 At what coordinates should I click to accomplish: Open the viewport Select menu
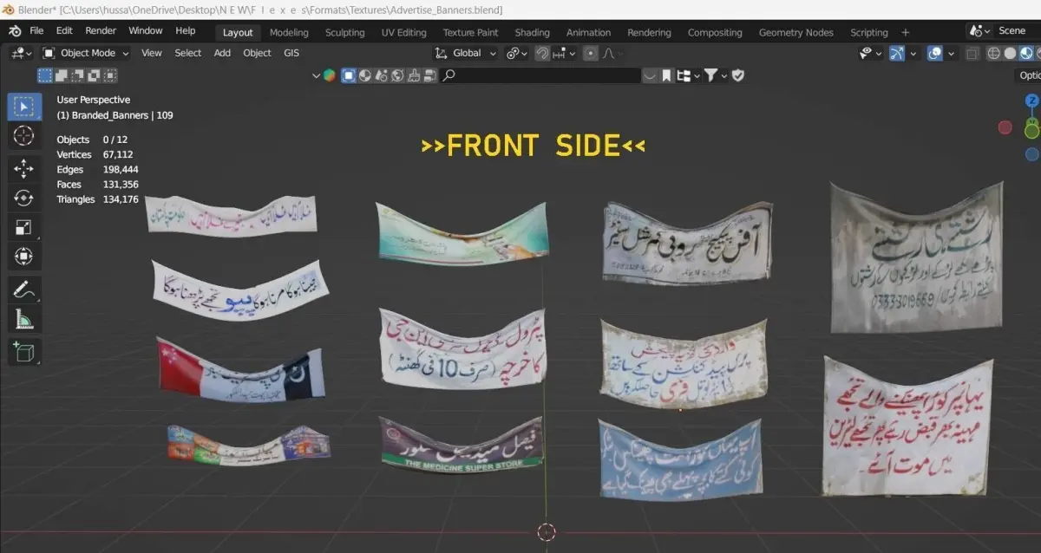188,53
